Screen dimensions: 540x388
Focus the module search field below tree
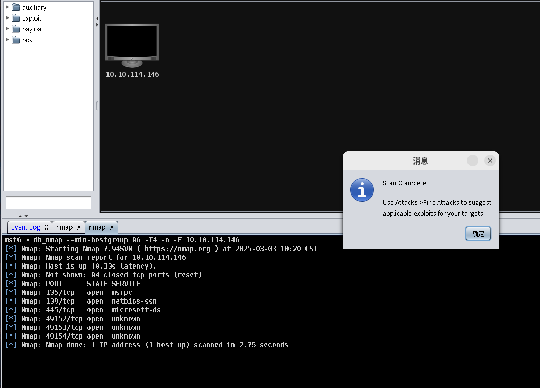pos(48,203)
